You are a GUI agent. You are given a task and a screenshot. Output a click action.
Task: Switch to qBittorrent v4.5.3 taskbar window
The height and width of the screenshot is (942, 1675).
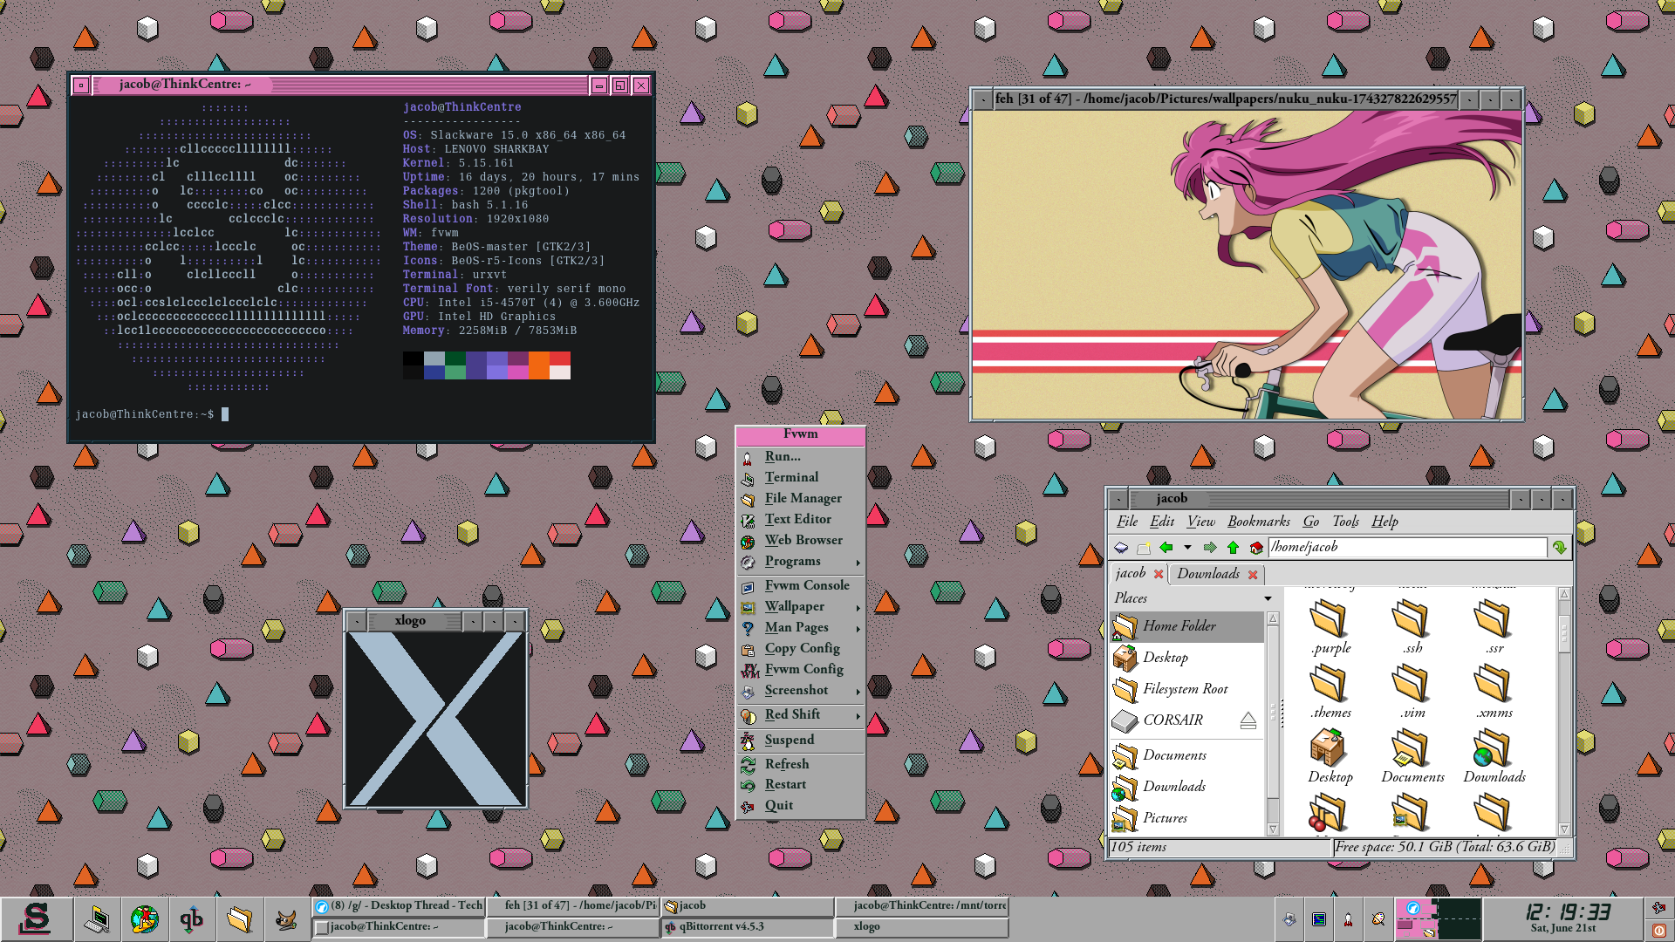click(x=748, y=927)
